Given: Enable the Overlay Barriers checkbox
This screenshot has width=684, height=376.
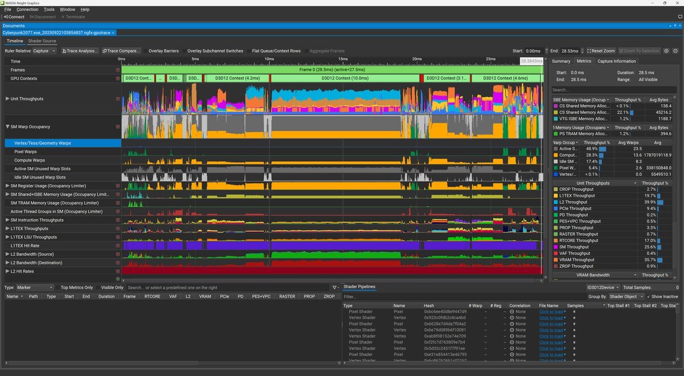Looking at the screenshot, I should click(145, 51).
